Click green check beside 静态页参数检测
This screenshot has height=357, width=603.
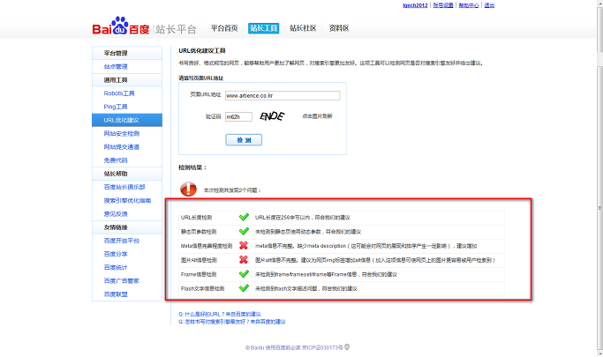pos(244,231)
